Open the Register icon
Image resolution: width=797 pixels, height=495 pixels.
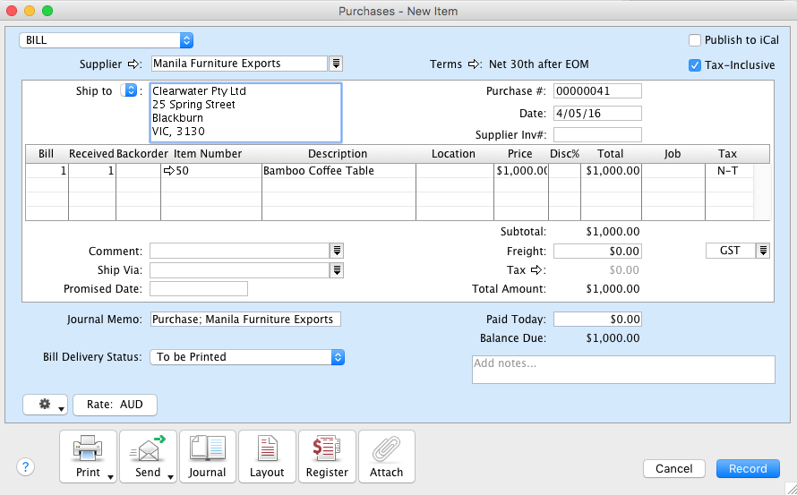[x=327, y=456]
